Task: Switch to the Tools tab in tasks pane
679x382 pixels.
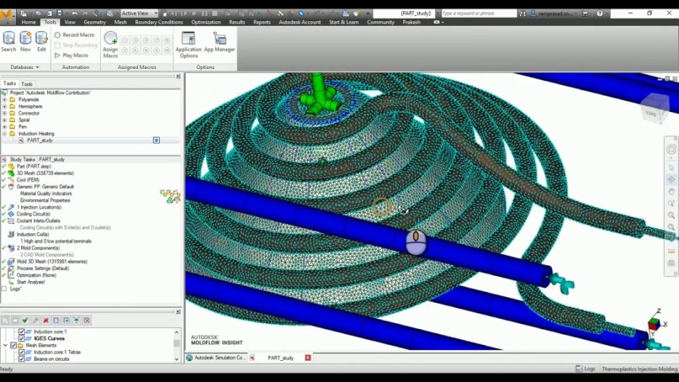Action: point(27,84)
